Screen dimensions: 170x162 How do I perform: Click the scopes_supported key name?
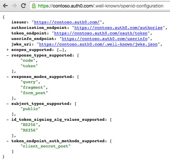pyautogui.click(x=31, y=50)
